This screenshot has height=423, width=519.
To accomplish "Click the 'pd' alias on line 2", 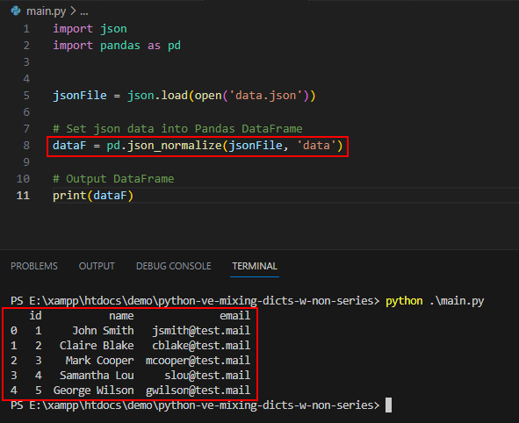I will (x=174, y=46).
